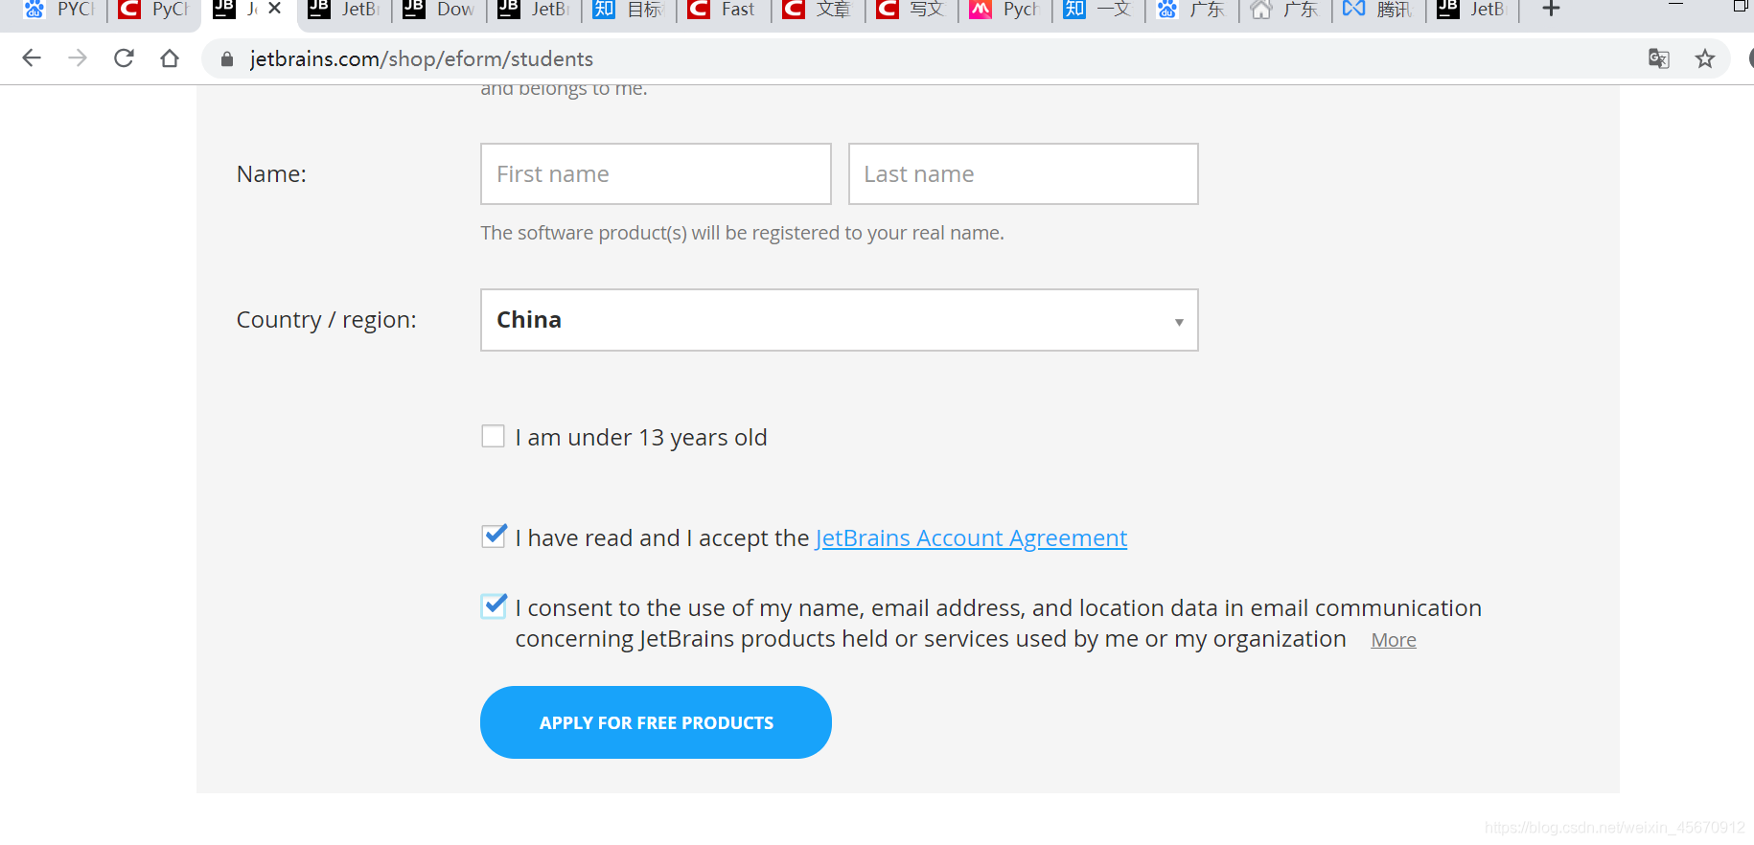Reload the current page

pos(124,58)
